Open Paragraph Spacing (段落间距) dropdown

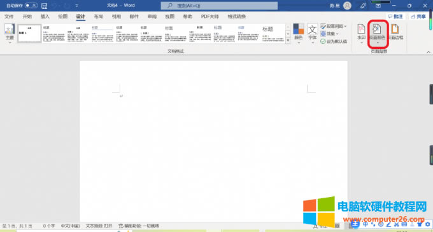point(333,26)
